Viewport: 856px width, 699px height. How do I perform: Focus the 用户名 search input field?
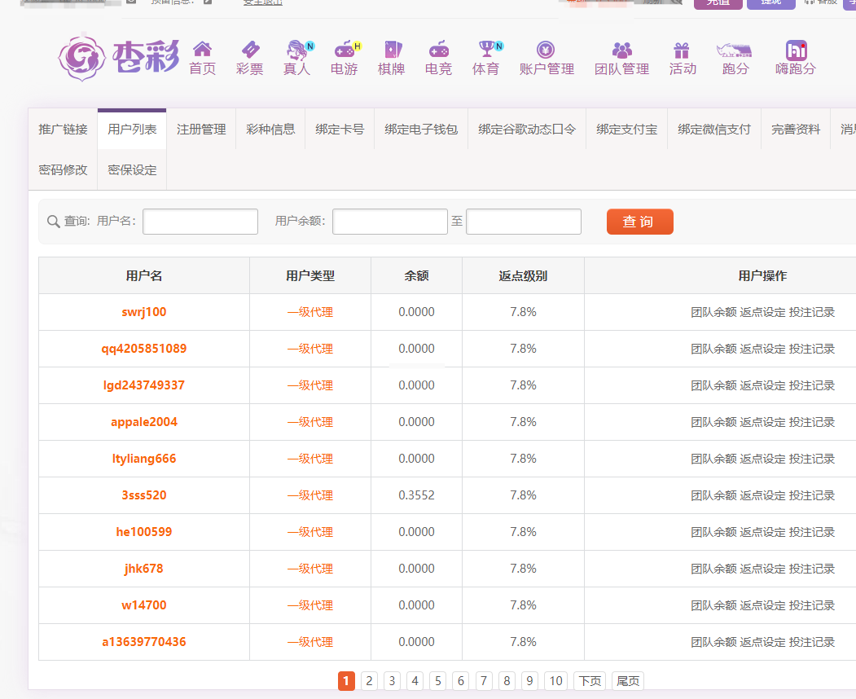pos(200,222)
